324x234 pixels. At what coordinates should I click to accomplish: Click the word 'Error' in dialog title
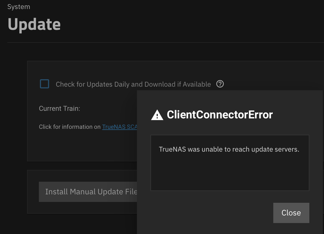(260, 114)
